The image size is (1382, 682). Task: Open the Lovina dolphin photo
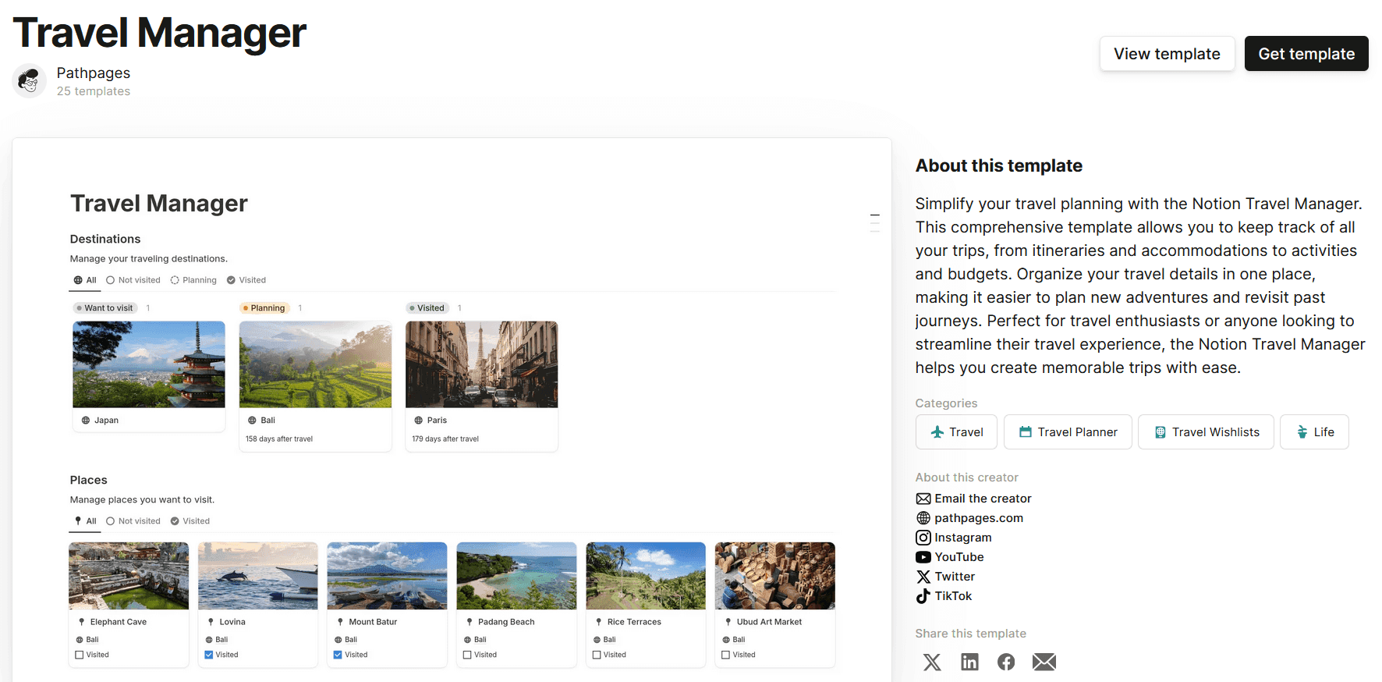[x=258, y=576]
